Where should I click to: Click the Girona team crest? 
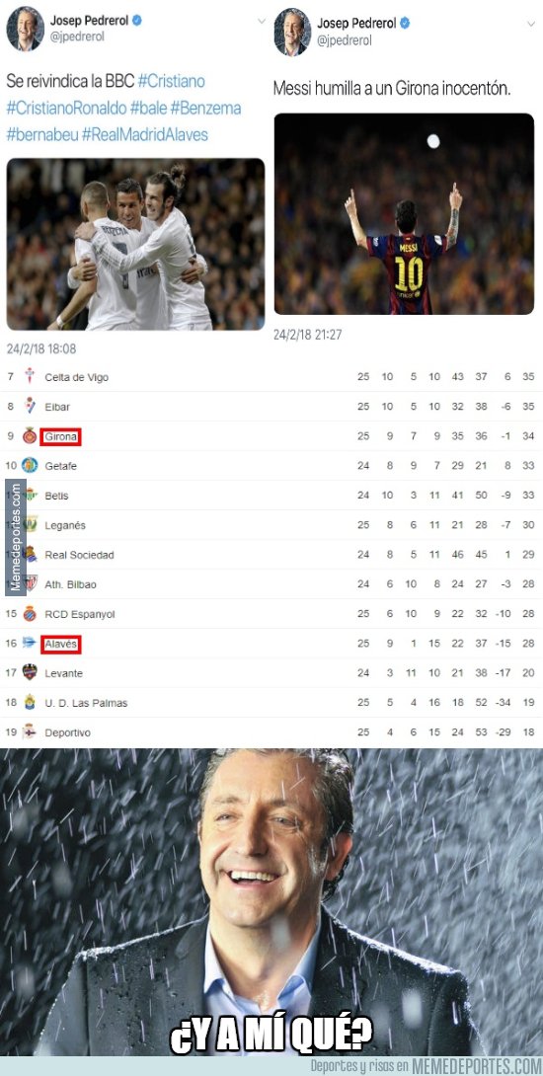[30, 435]
